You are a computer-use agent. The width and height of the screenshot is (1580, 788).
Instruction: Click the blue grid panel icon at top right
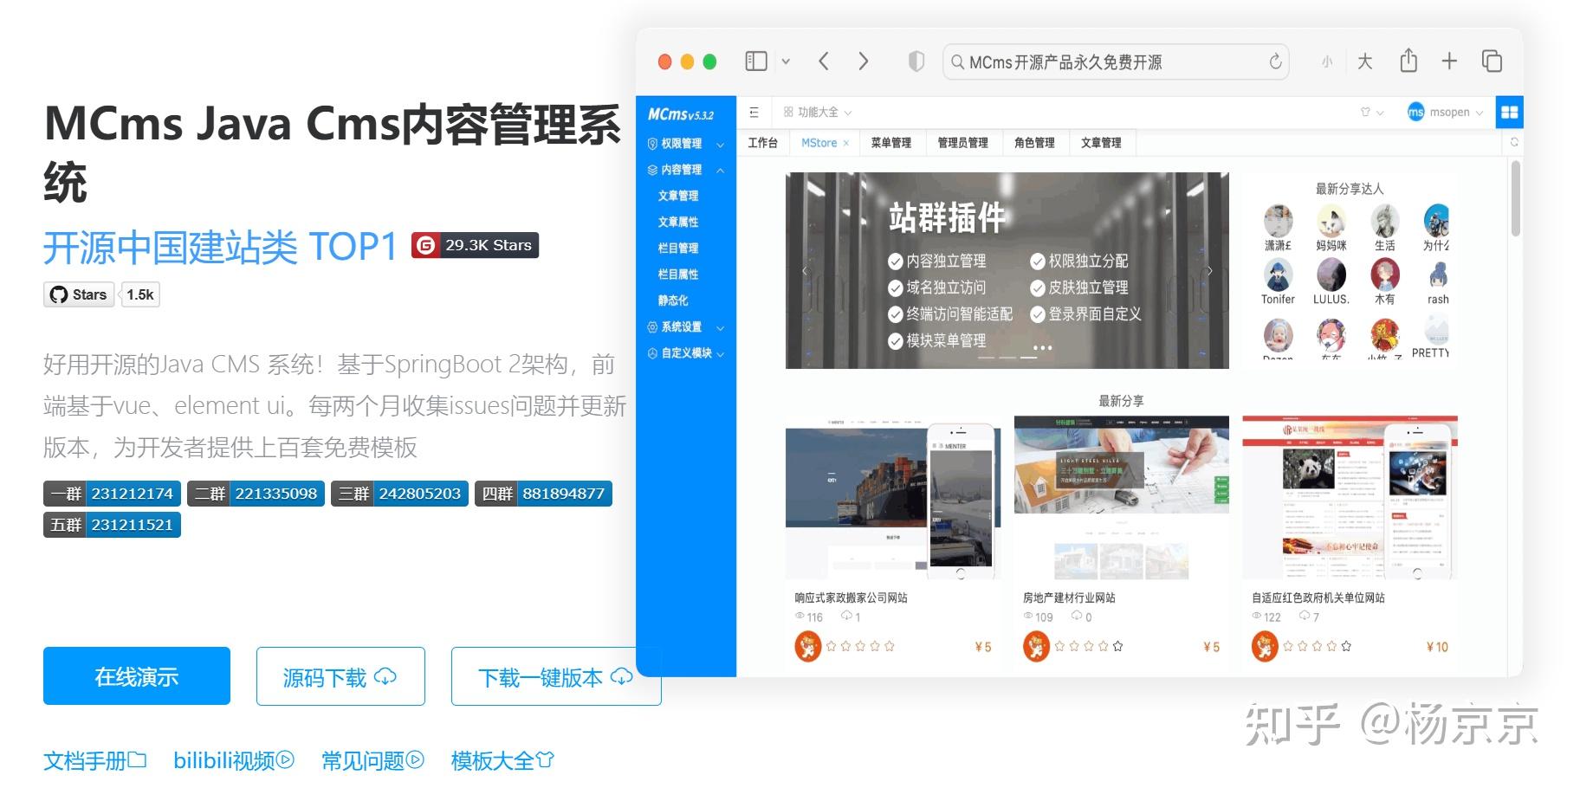(1509, 113)
